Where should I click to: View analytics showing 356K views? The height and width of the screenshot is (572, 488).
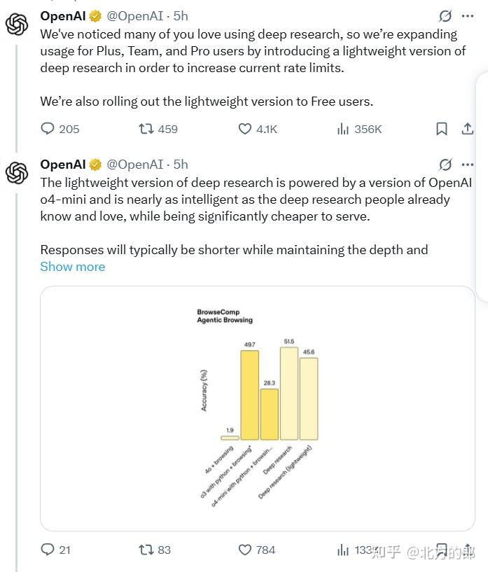click(343, 129)
